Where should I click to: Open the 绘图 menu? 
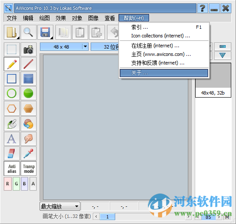pyautogui.click(x=45, y=18)
